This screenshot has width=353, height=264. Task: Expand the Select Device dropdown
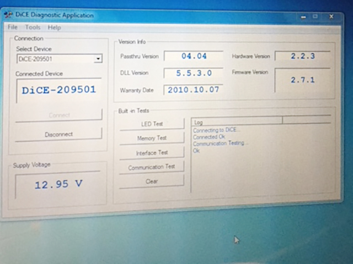[x=98, y=59]
